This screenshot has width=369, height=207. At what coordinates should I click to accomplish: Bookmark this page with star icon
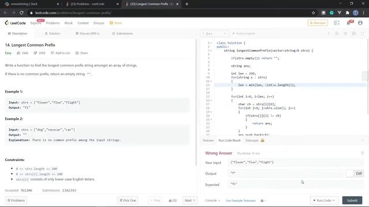point(314,13)
